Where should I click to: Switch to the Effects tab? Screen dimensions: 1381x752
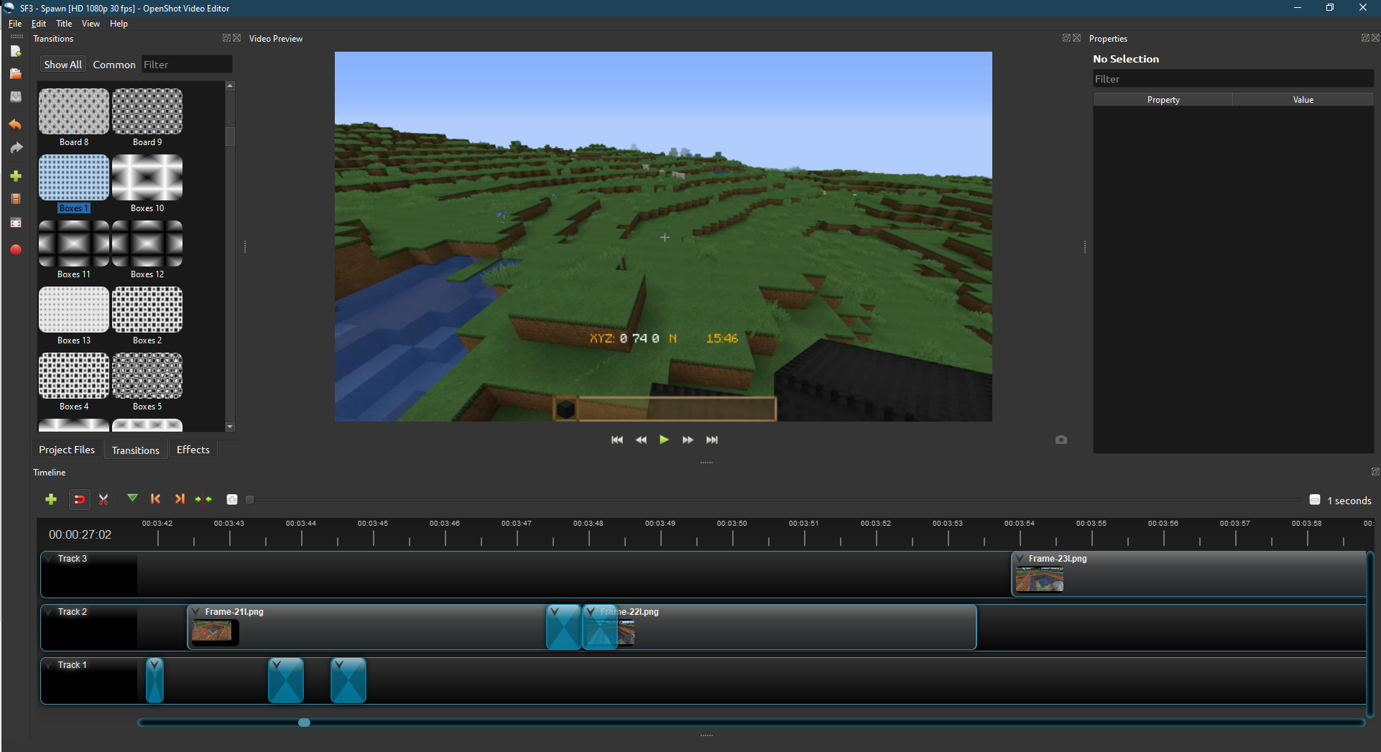click(193, 449)
